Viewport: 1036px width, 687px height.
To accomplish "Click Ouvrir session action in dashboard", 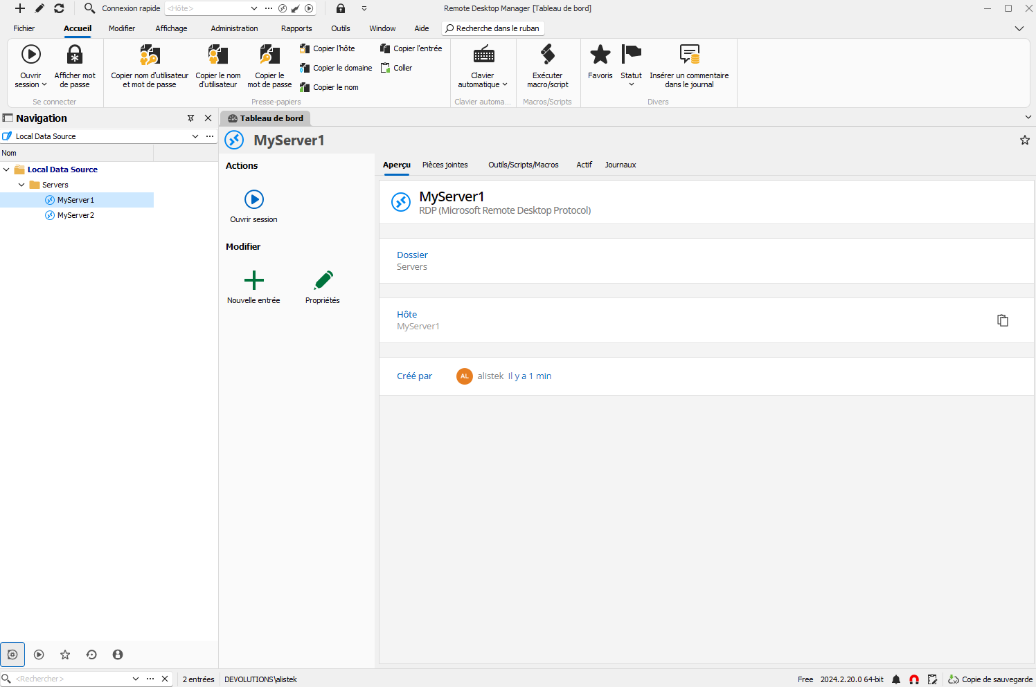I will point(253,206).
